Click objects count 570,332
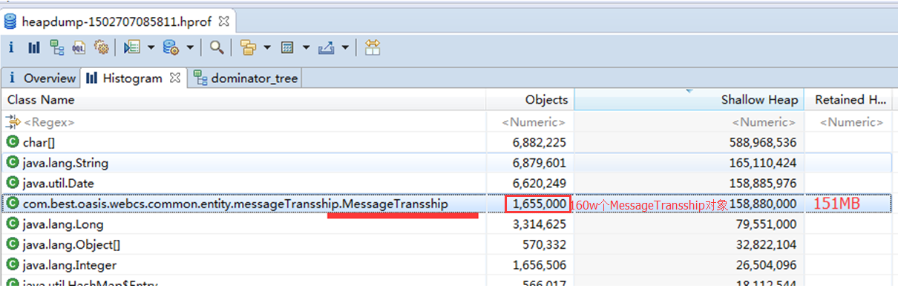 pyautogui.click(x=545, y=244)
